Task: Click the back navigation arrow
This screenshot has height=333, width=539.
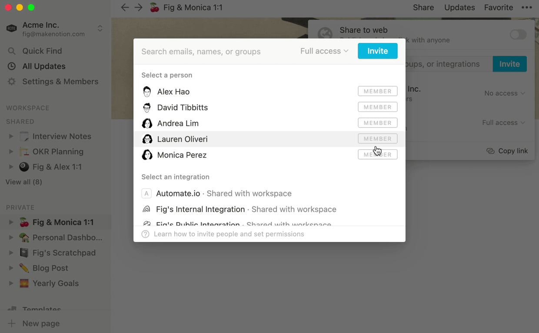Action: (125, 7)
